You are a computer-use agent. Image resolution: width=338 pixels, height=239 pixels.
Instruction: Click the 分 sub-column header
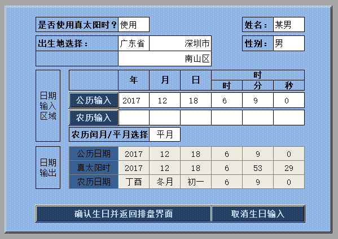coord(258,85)
